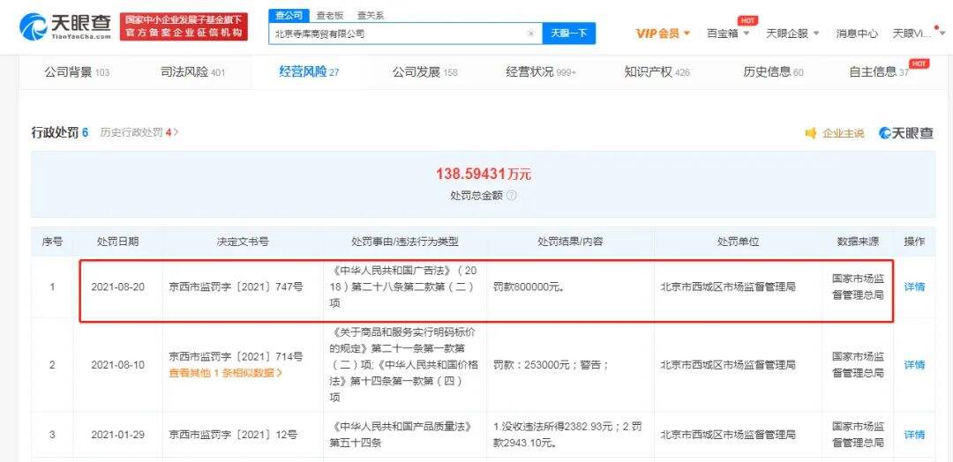Switch to 司法风险 401 tab
This screenshot has height=462, width=953.
[x=192, y=72]
